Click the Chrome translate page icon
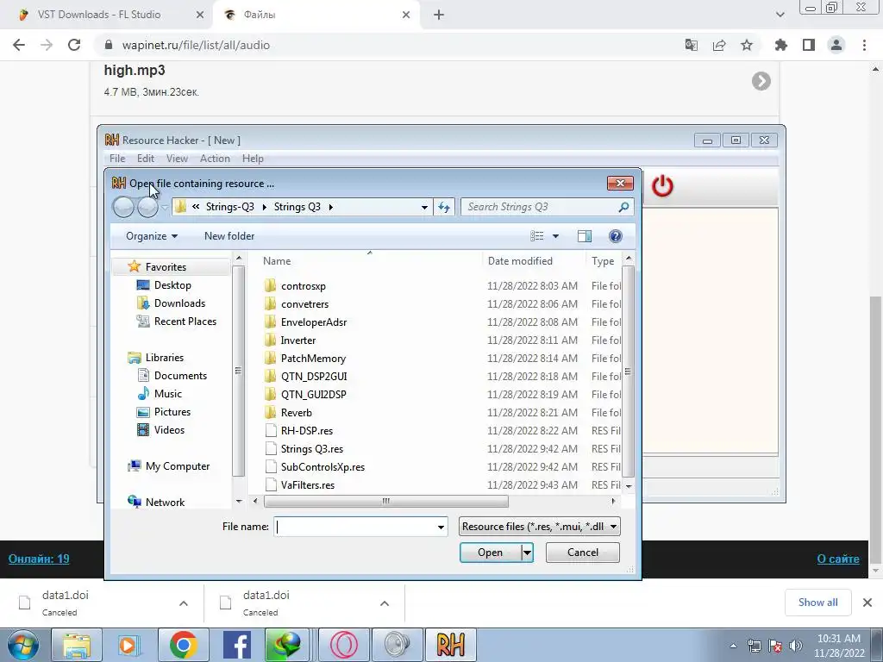883x662 pixels. pyautogui.click(x=691, y=45)
